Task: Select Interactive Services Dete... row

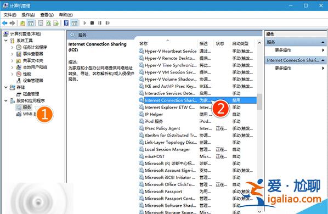Action: (197, 93)
